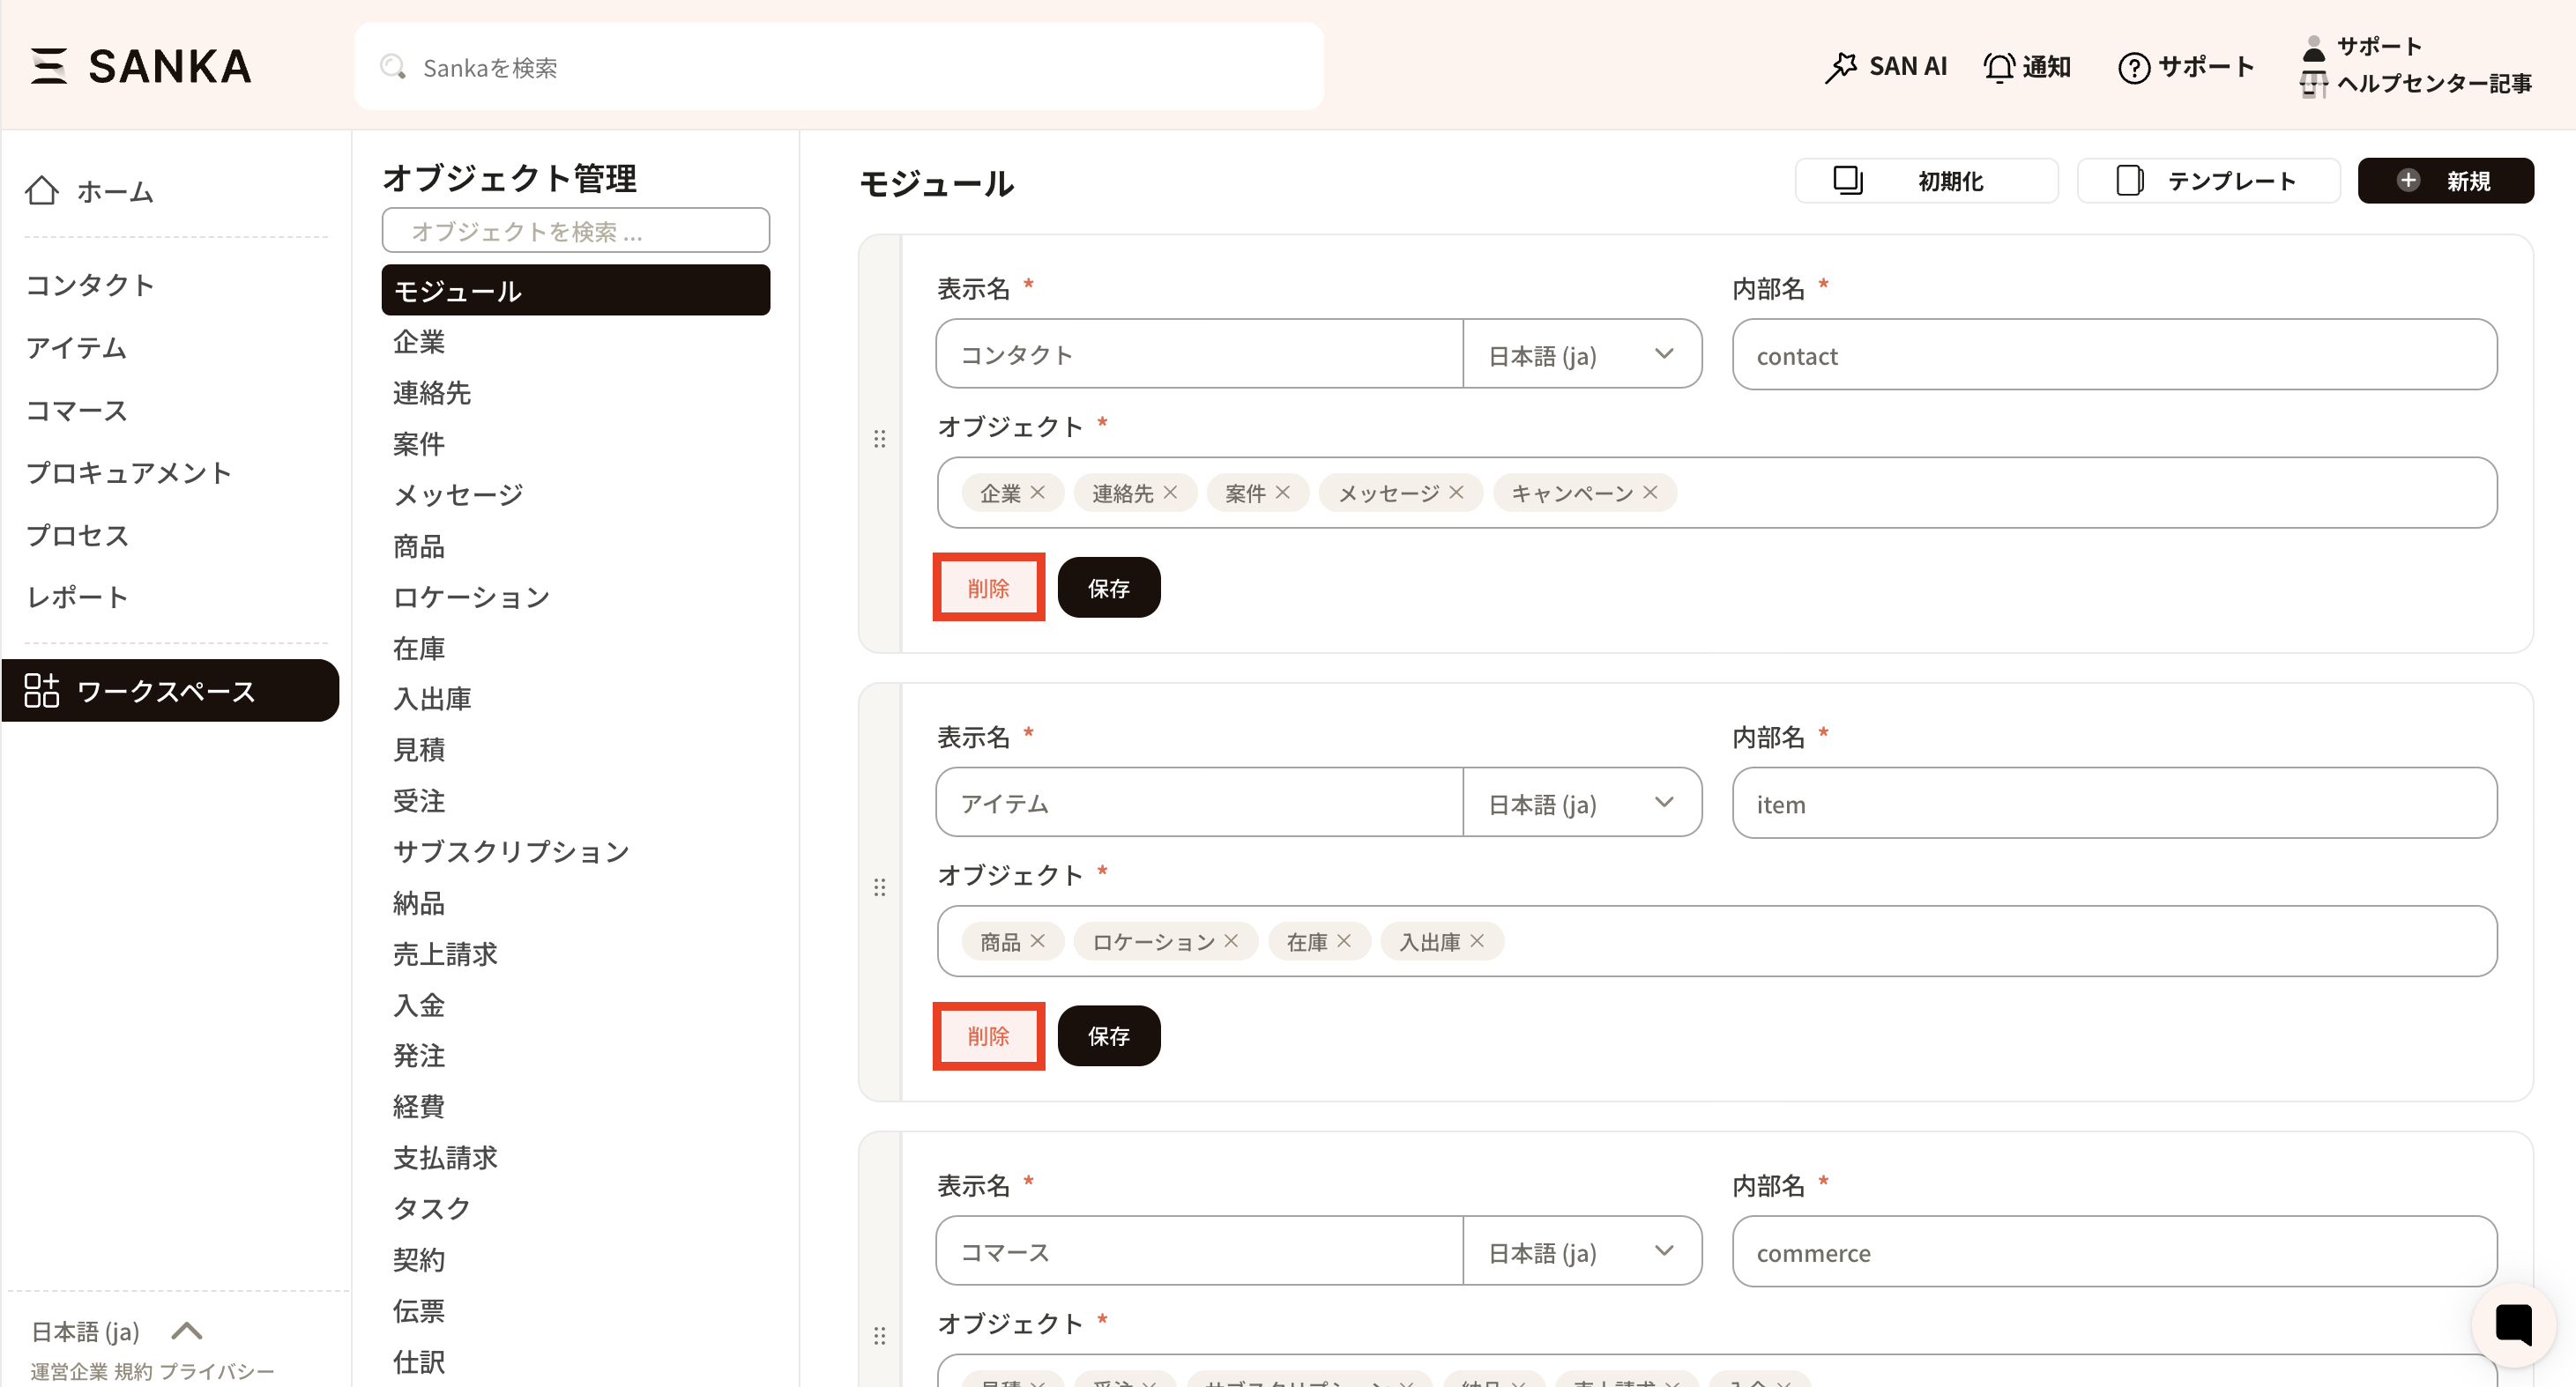
Task: Open the サポート help menu
Action: 2186,67
